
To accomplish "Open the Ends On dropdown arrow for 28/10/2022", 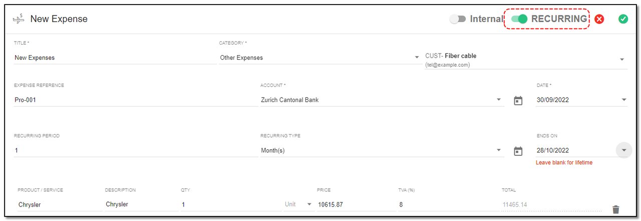I will (x=624, y=150).
